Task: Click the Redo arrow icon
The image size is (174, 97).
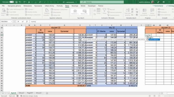Action: [24, 2]
